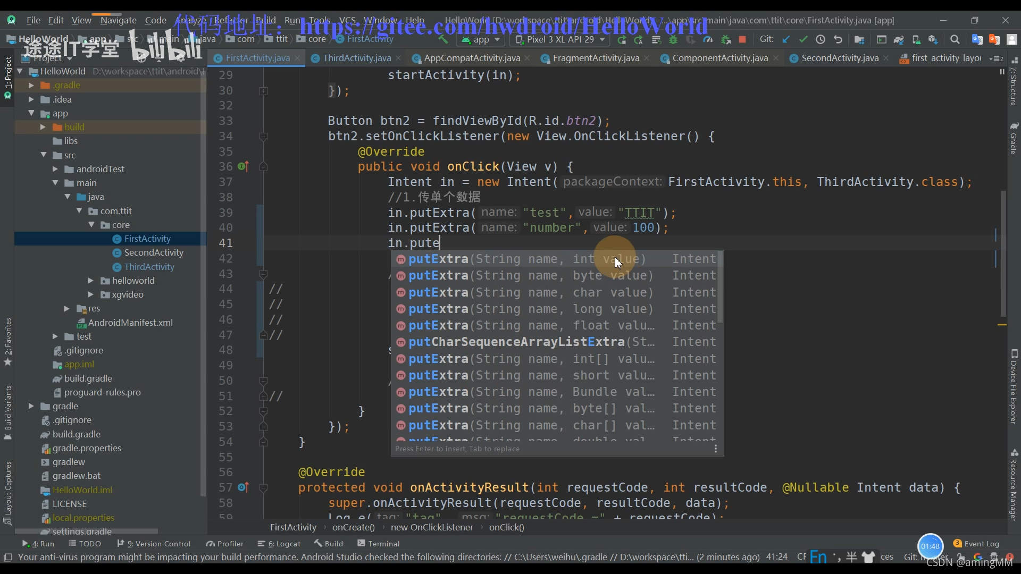Click the run anything toolbar icon

pos(881,40)
